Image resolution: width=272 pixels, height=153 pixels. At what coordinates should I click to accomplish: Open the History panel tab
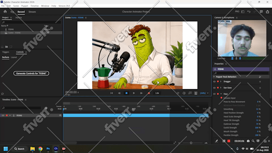[x=18, y=18]
